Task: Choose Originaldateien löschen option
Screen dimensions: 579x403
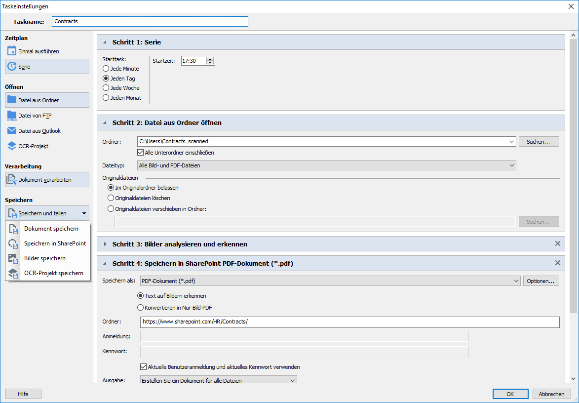Action: click(x=110, y=197)
